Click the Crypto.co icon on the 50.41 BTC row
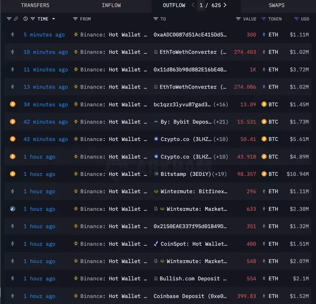 point(156,139)
